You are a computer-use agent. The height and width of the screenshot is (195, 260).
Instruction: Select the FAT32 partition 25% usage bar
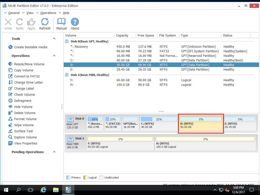click(x=113, y=119)
